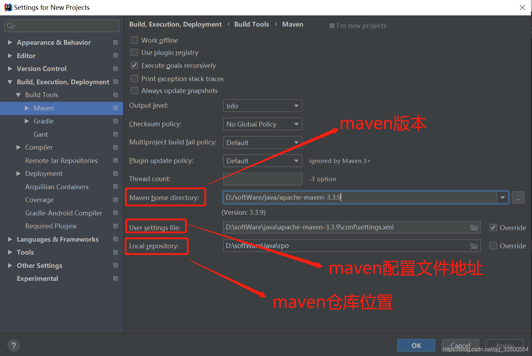The width and height of the screenshot is (532, 356).
Task: Click into the Thread count field
Action: click(x=262, y=179)
